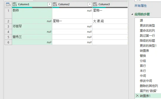Click null cell in Column2 row 3
This screenshot has height=99, width=161.
(72, 26)
